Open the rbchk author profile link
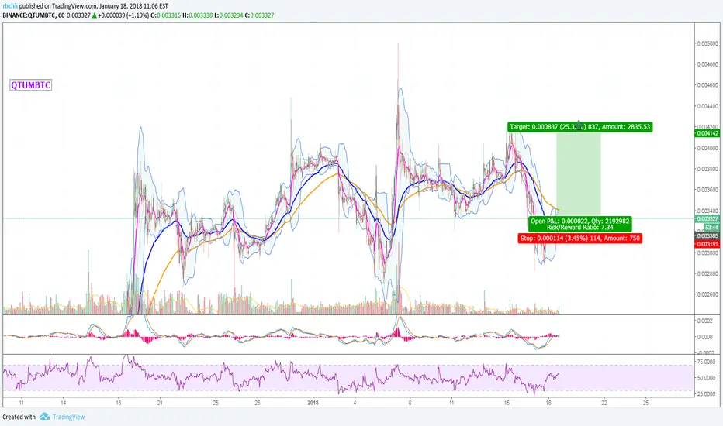 (x=10, y=6)
